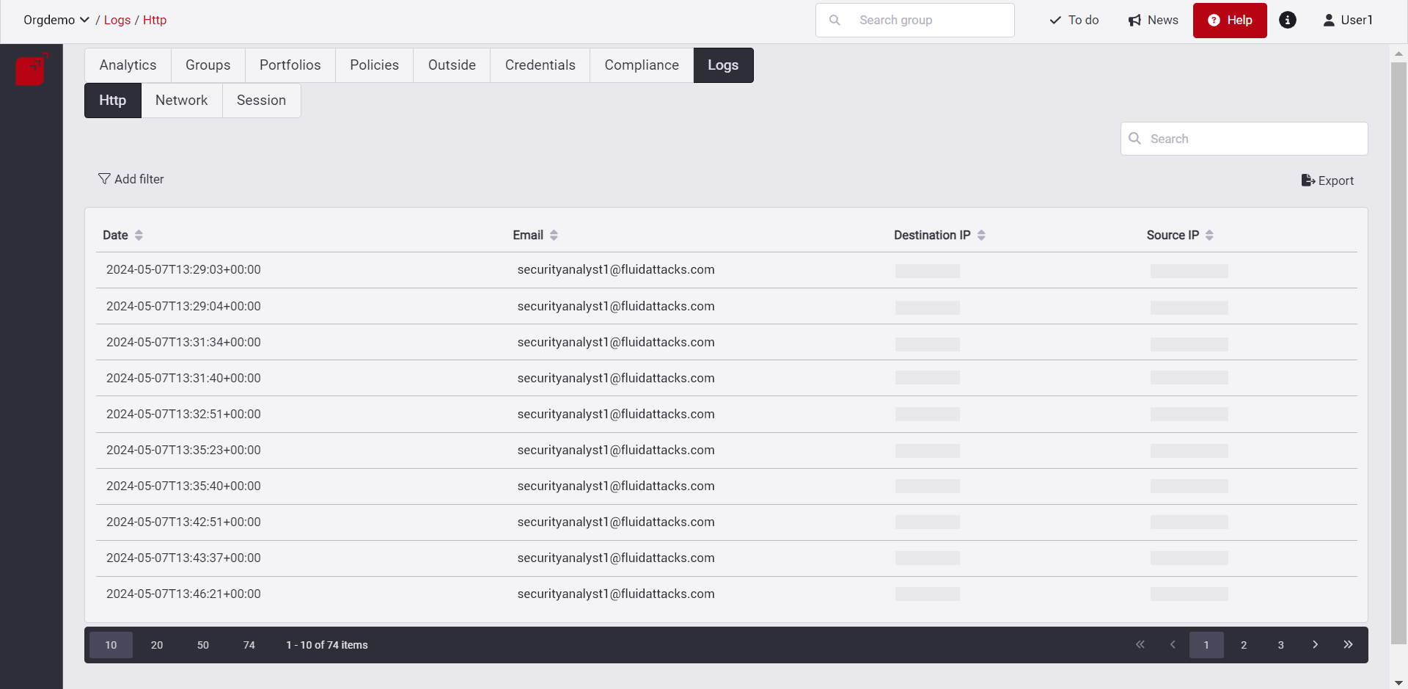Open the To do list
Screen dimensions: 1408x689
1073,20
